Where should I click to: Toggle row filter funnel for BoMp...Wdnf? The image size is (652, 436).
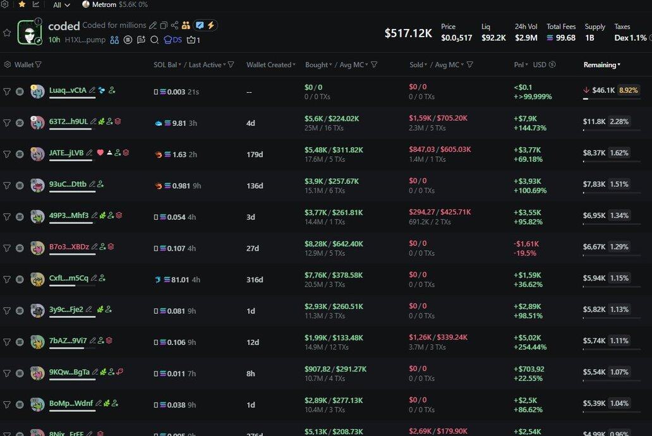(x=7, y=404)
